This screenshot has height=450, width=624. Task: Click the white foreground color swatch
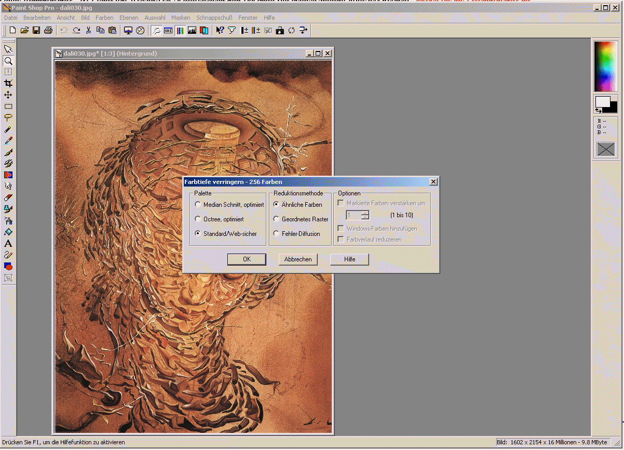point(602,101)
